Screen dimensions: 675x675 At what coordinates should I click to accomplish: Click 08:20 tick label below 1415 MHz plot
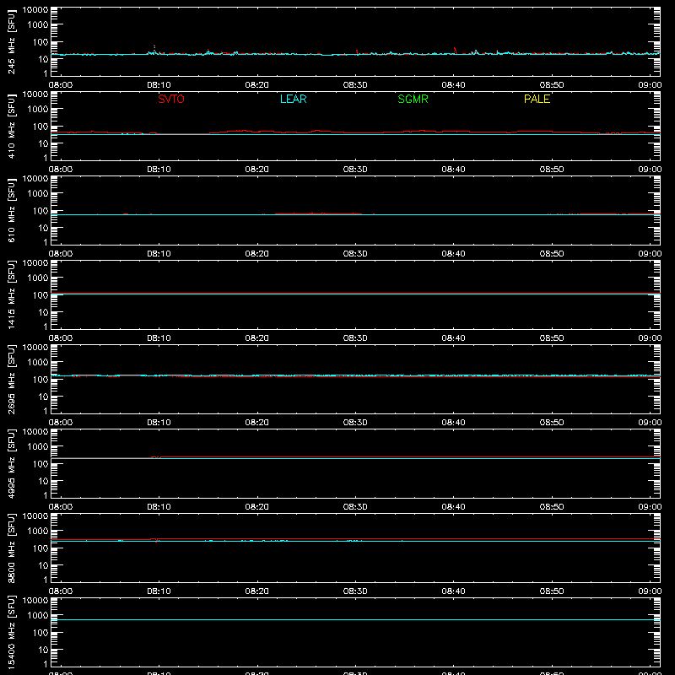(x=257, y=338)
